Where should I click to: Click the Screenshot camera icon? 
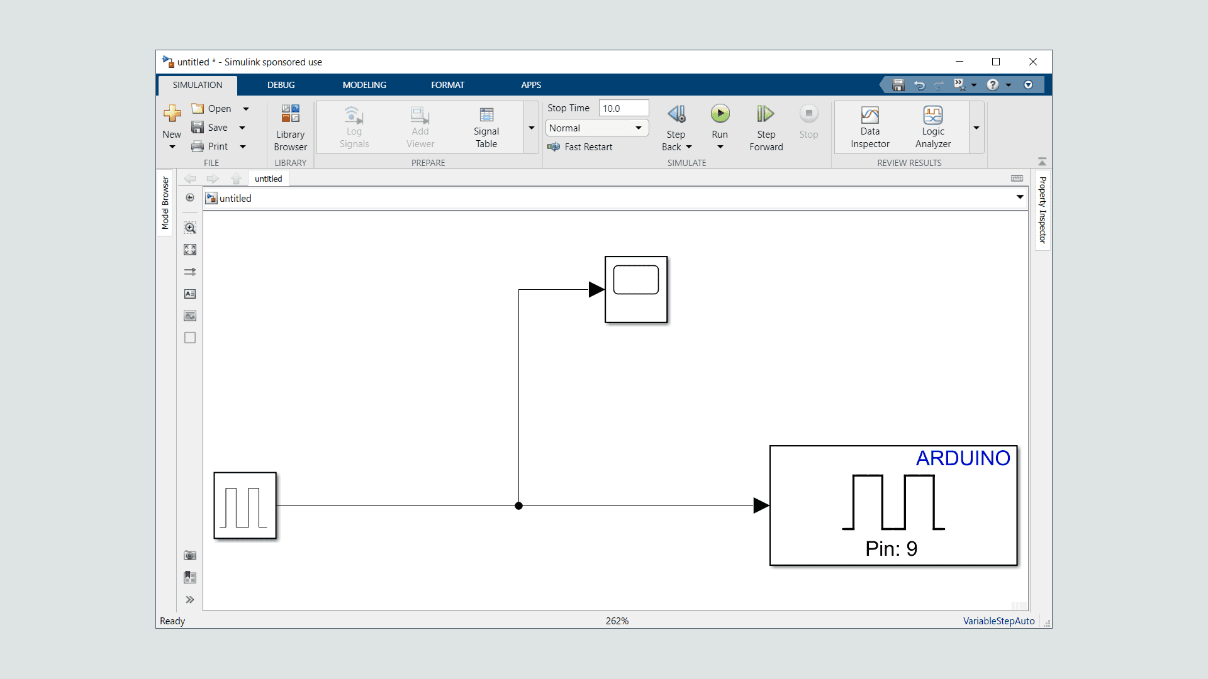coord(190,555)
